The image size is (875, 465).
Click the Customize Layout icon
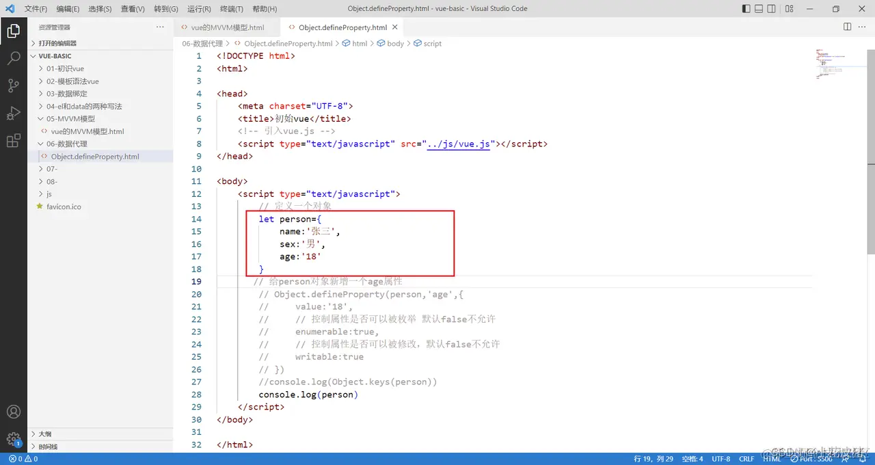790,9
